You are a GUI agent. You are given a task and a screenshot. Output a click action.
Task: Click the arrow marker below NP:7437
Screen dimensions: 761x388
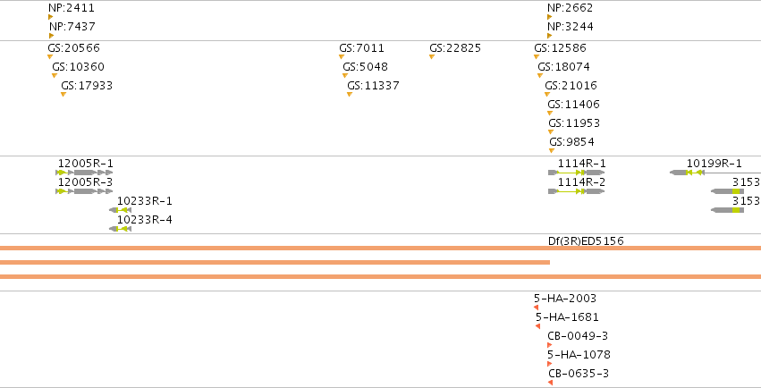[x=52, y=36]
